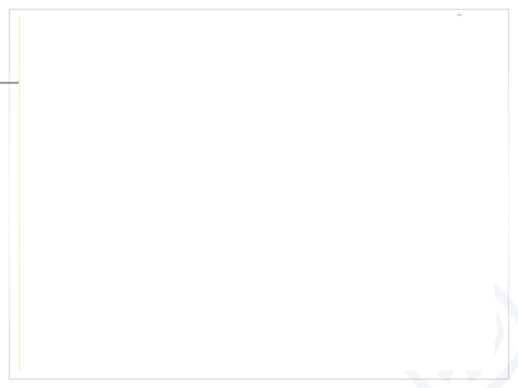Select the top edge of the gray frame

[259, 10]
